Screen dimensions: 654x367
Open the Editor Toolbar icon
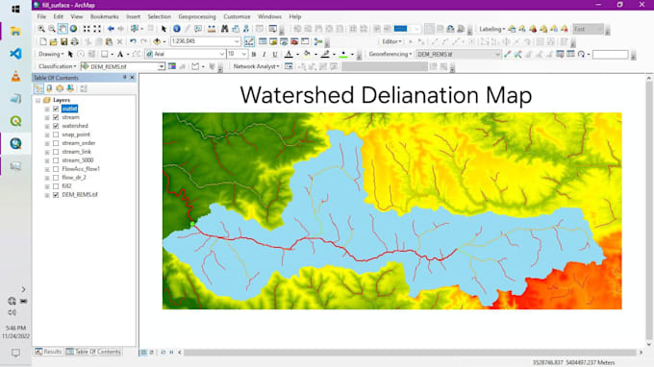pos(249,41)
